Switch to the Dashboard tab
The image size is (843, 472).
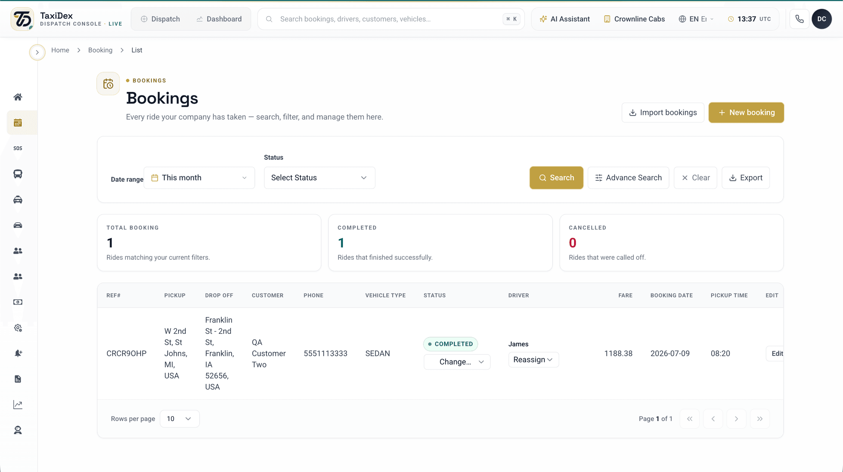(219, 19)
